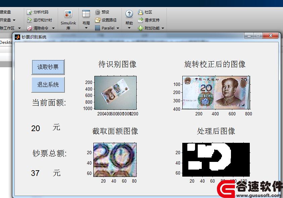Viewport: 283px width, 198px height.
Task: Click the 钞票总额: label
Action: tap(50, 154)
